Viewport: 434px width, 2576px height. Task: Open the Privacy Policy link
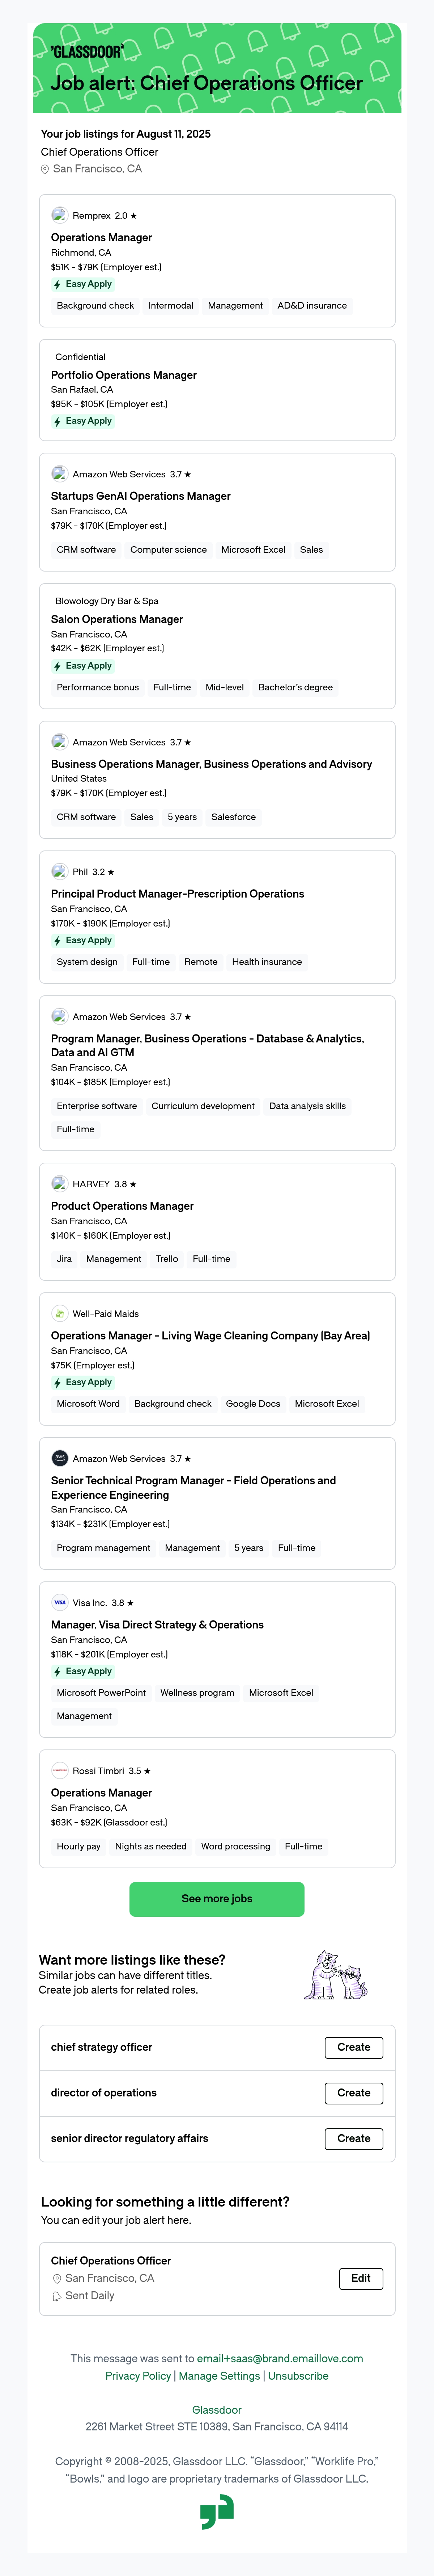click(138, 2375)
